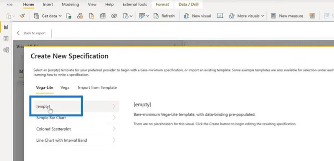Screen dimensions: 334x161
Task: Click the New measure calculator icon
Action: (x=273, y=16)
